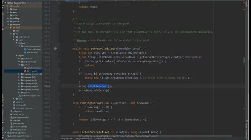This screenshot has width=251, height=140.
Task: Click the red error indicator at the editor's top right
Action: (244, 3)
